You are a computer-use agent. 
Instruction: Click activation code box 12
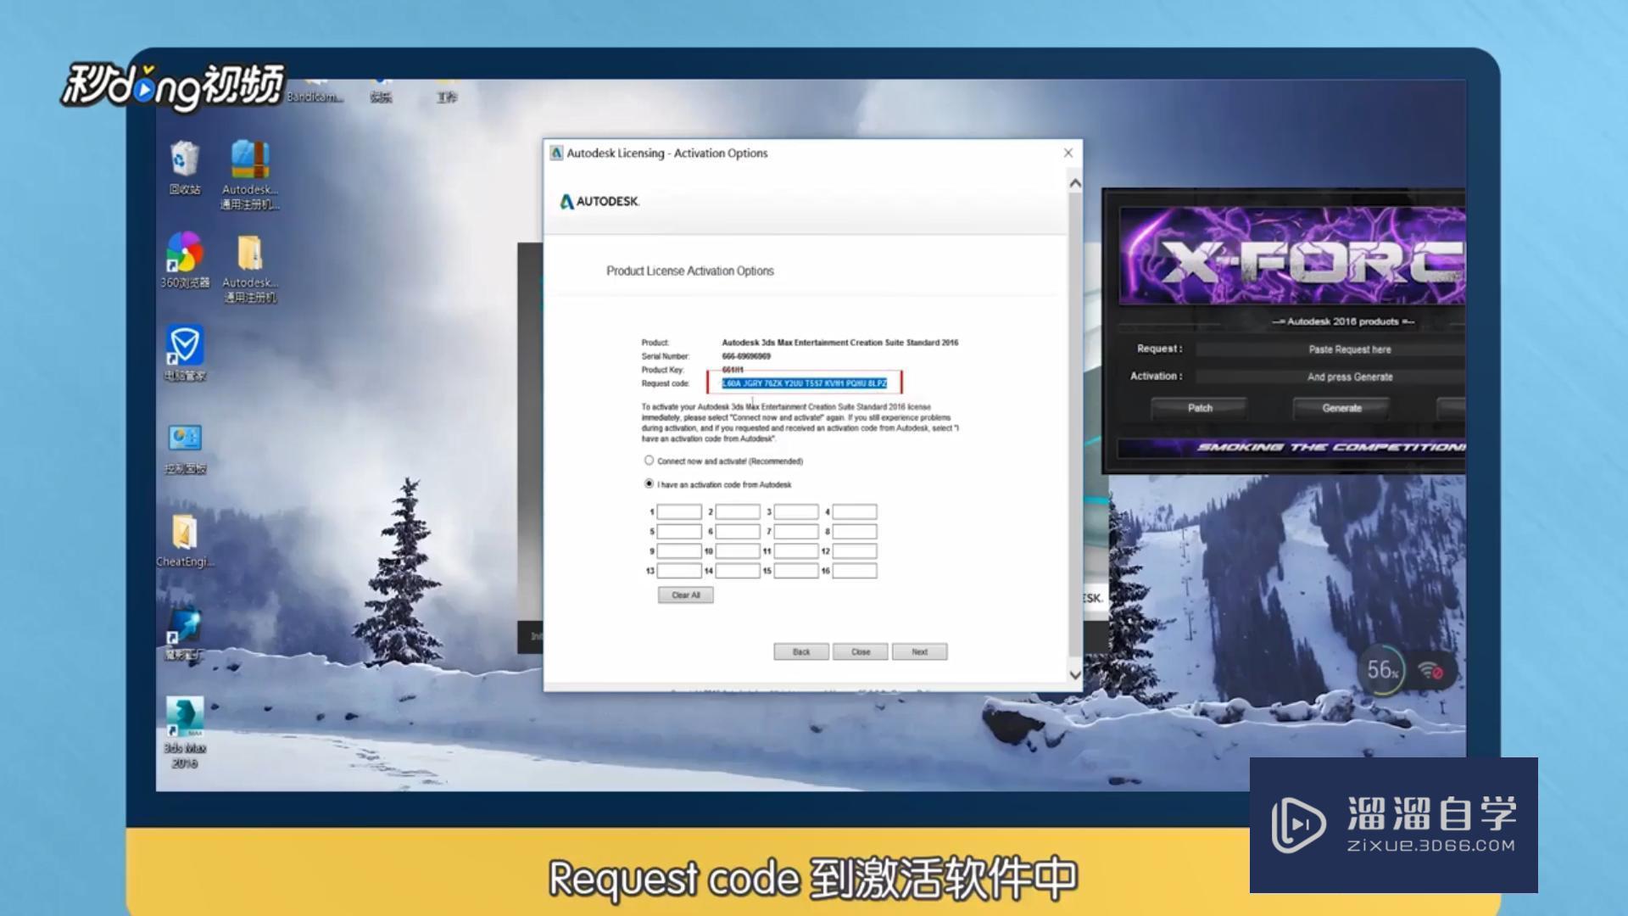point(855,551)
